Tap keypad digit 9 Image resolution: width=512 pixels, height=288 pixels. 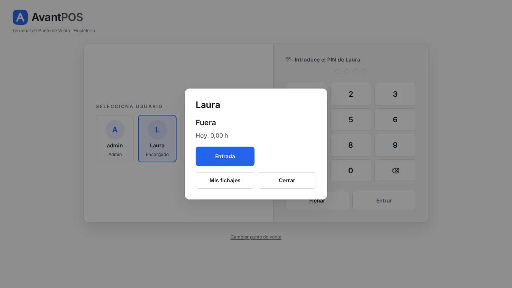click(395, 145)
